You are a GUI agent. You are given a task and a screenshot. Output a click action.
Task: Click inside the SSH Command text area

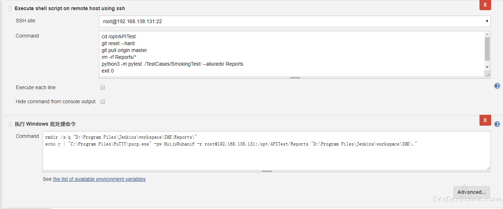(x=292, y=54)
